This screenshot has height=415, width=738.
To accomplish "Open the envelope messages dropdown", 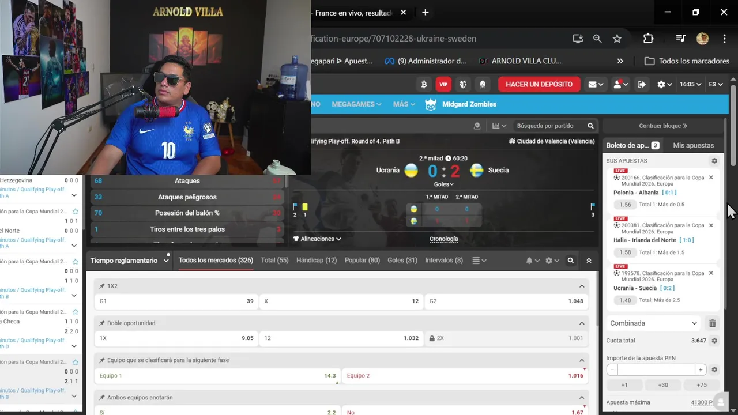I will click(596, 84).
